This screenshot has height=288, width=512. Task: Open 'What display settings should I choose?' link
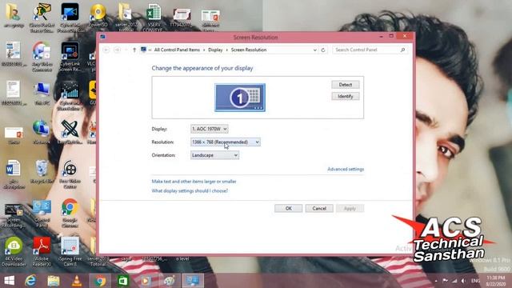point(190,190)
